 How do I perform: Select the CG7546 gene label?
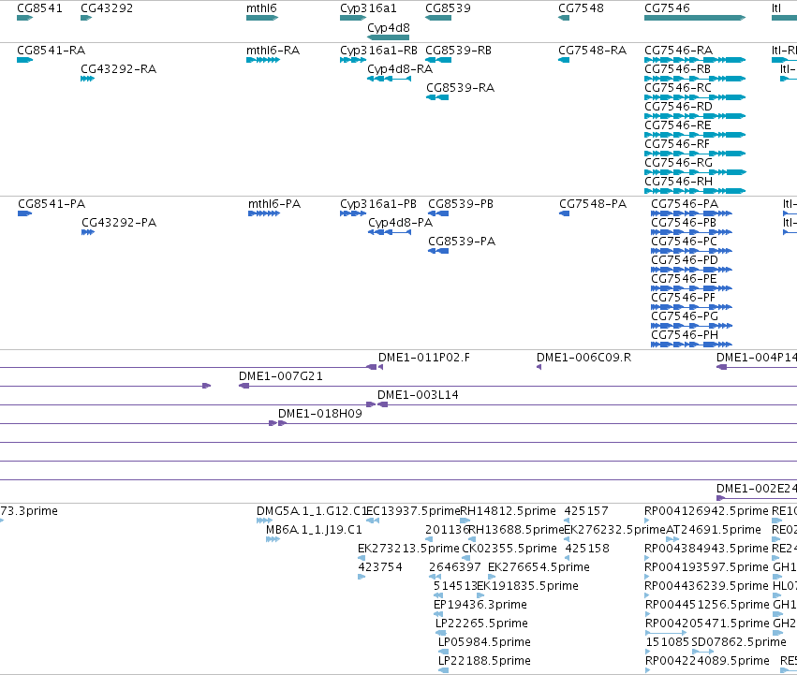click(668, 8)
